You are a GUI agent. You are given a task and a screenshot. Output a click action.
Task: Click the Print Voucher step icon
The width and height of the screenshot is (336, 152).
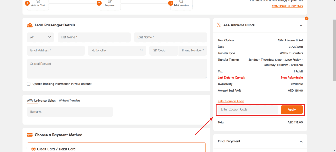click(181, 1)
